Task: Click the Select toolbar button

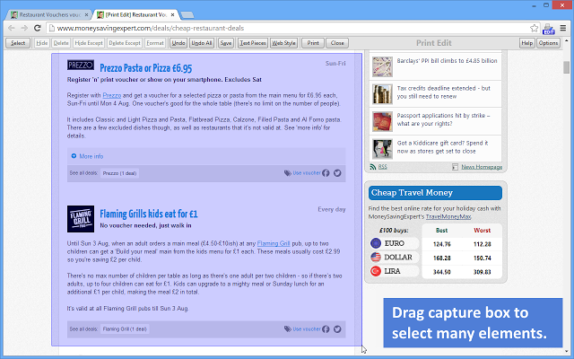Action: point(18,43)
